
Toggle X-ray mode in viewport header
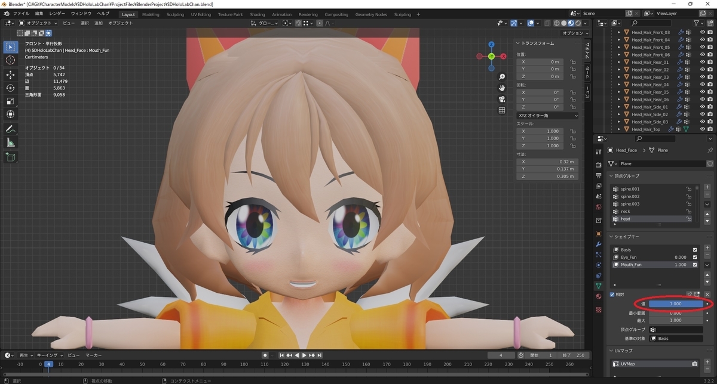click(547, 23)
